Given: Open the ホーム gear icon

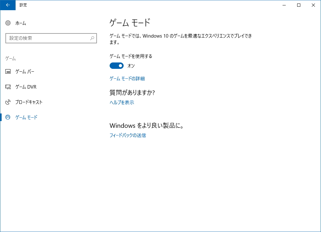Looking at the screenshot, I should point(8,23).
